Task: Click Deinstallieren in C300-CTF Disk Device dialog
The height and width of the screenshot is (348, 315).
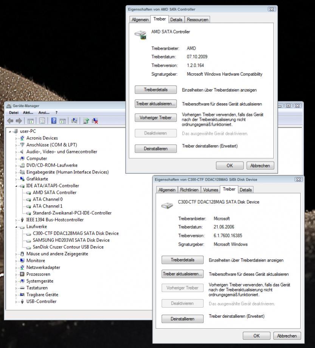Action: click(182, 319)
